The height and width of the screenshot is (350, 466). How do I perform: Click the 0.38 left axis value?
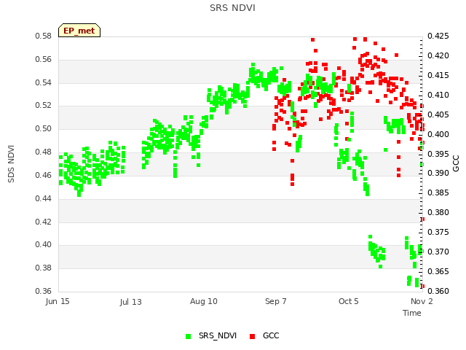click(x=44, y=268)
